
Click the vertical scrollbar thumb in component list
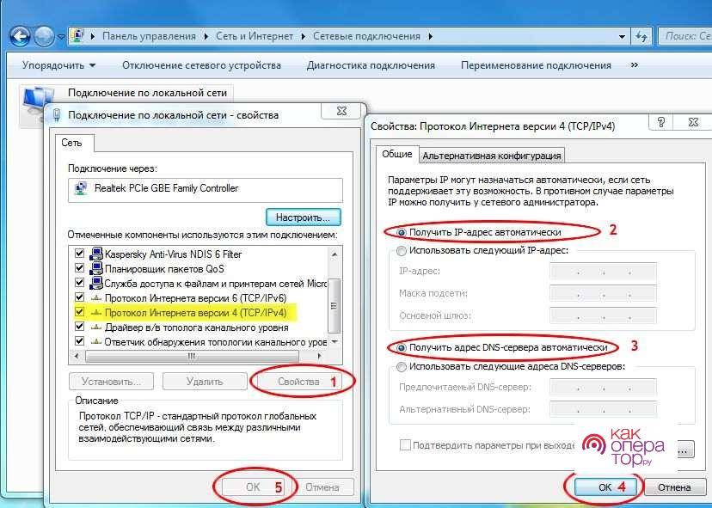coord(335,305)
